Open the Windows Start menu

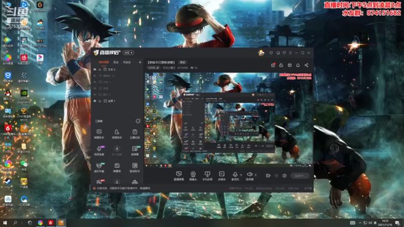click(5, 222)
